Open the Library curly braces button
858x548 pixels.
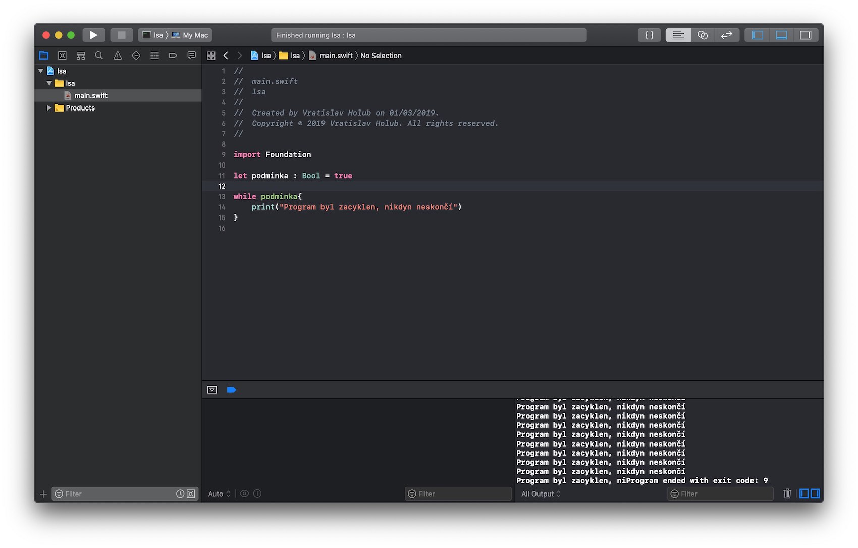tap(649, 35)
